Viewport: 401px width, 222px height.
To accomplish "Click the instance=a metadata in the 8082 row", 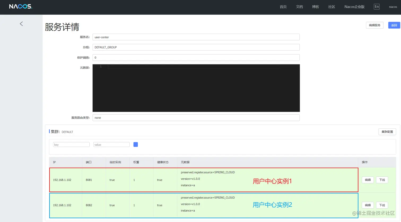I will (x=188, y=211).
